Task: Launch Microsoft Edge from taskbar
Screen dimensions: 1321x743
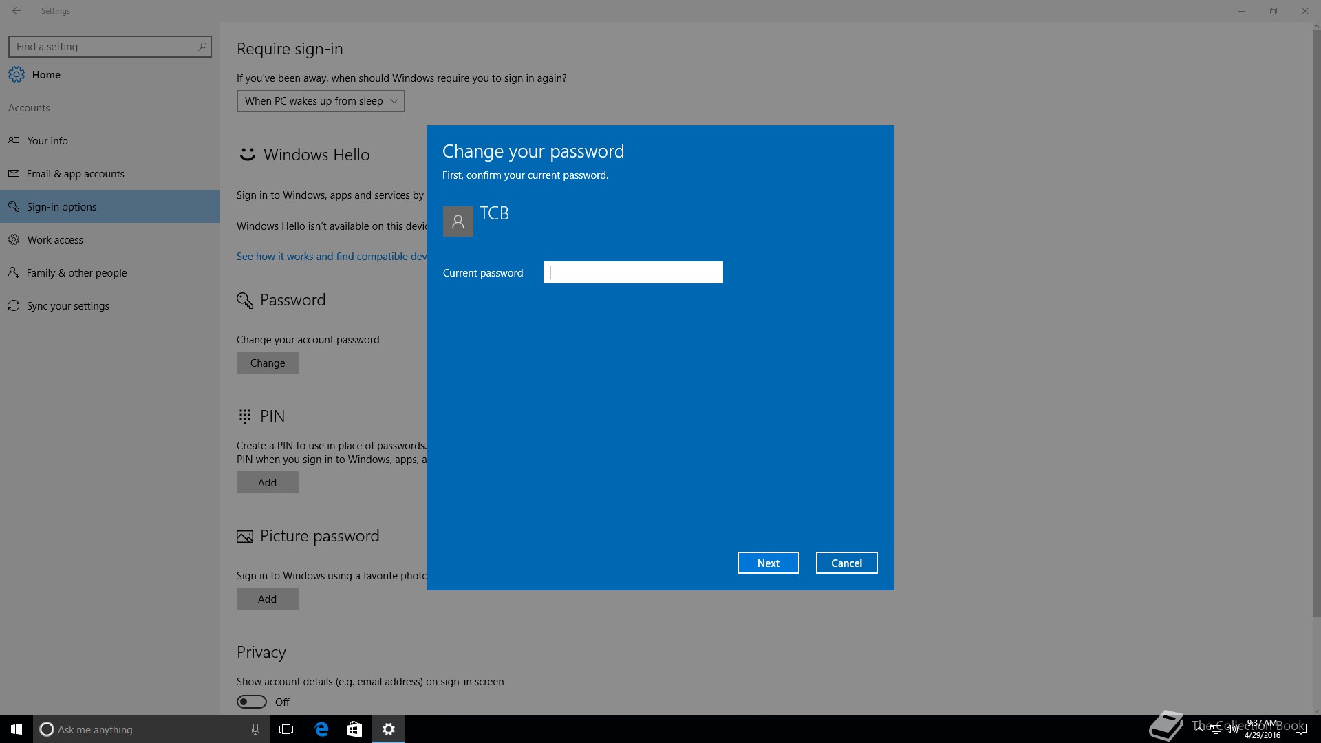Action: pos(321,729)
